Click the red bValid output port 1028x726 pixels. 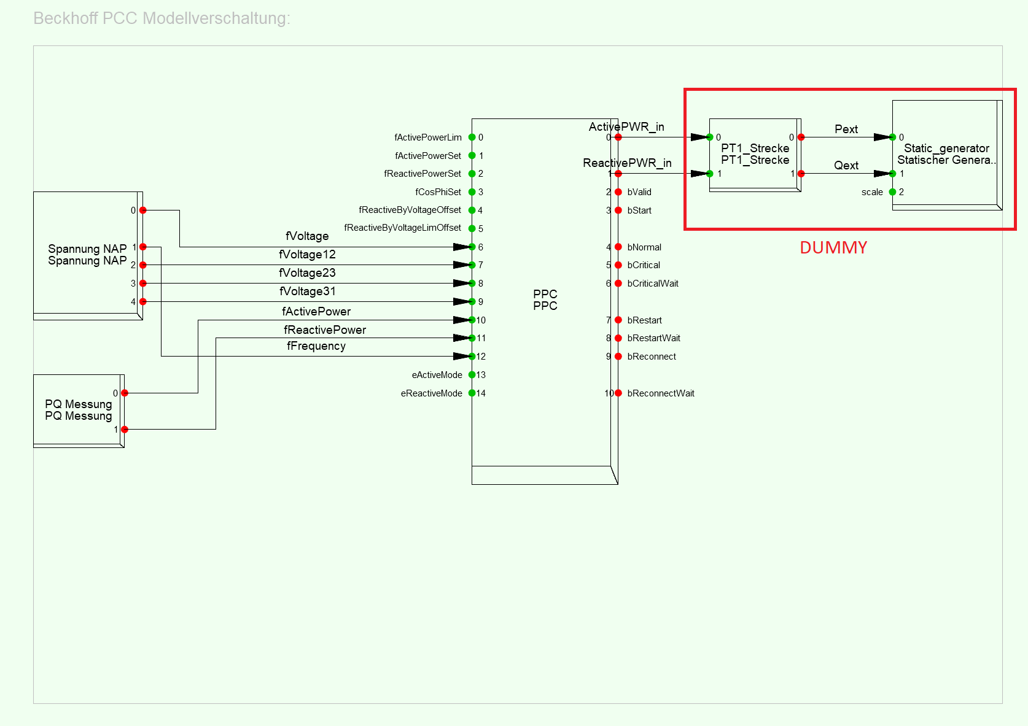[x=618, y=192]
